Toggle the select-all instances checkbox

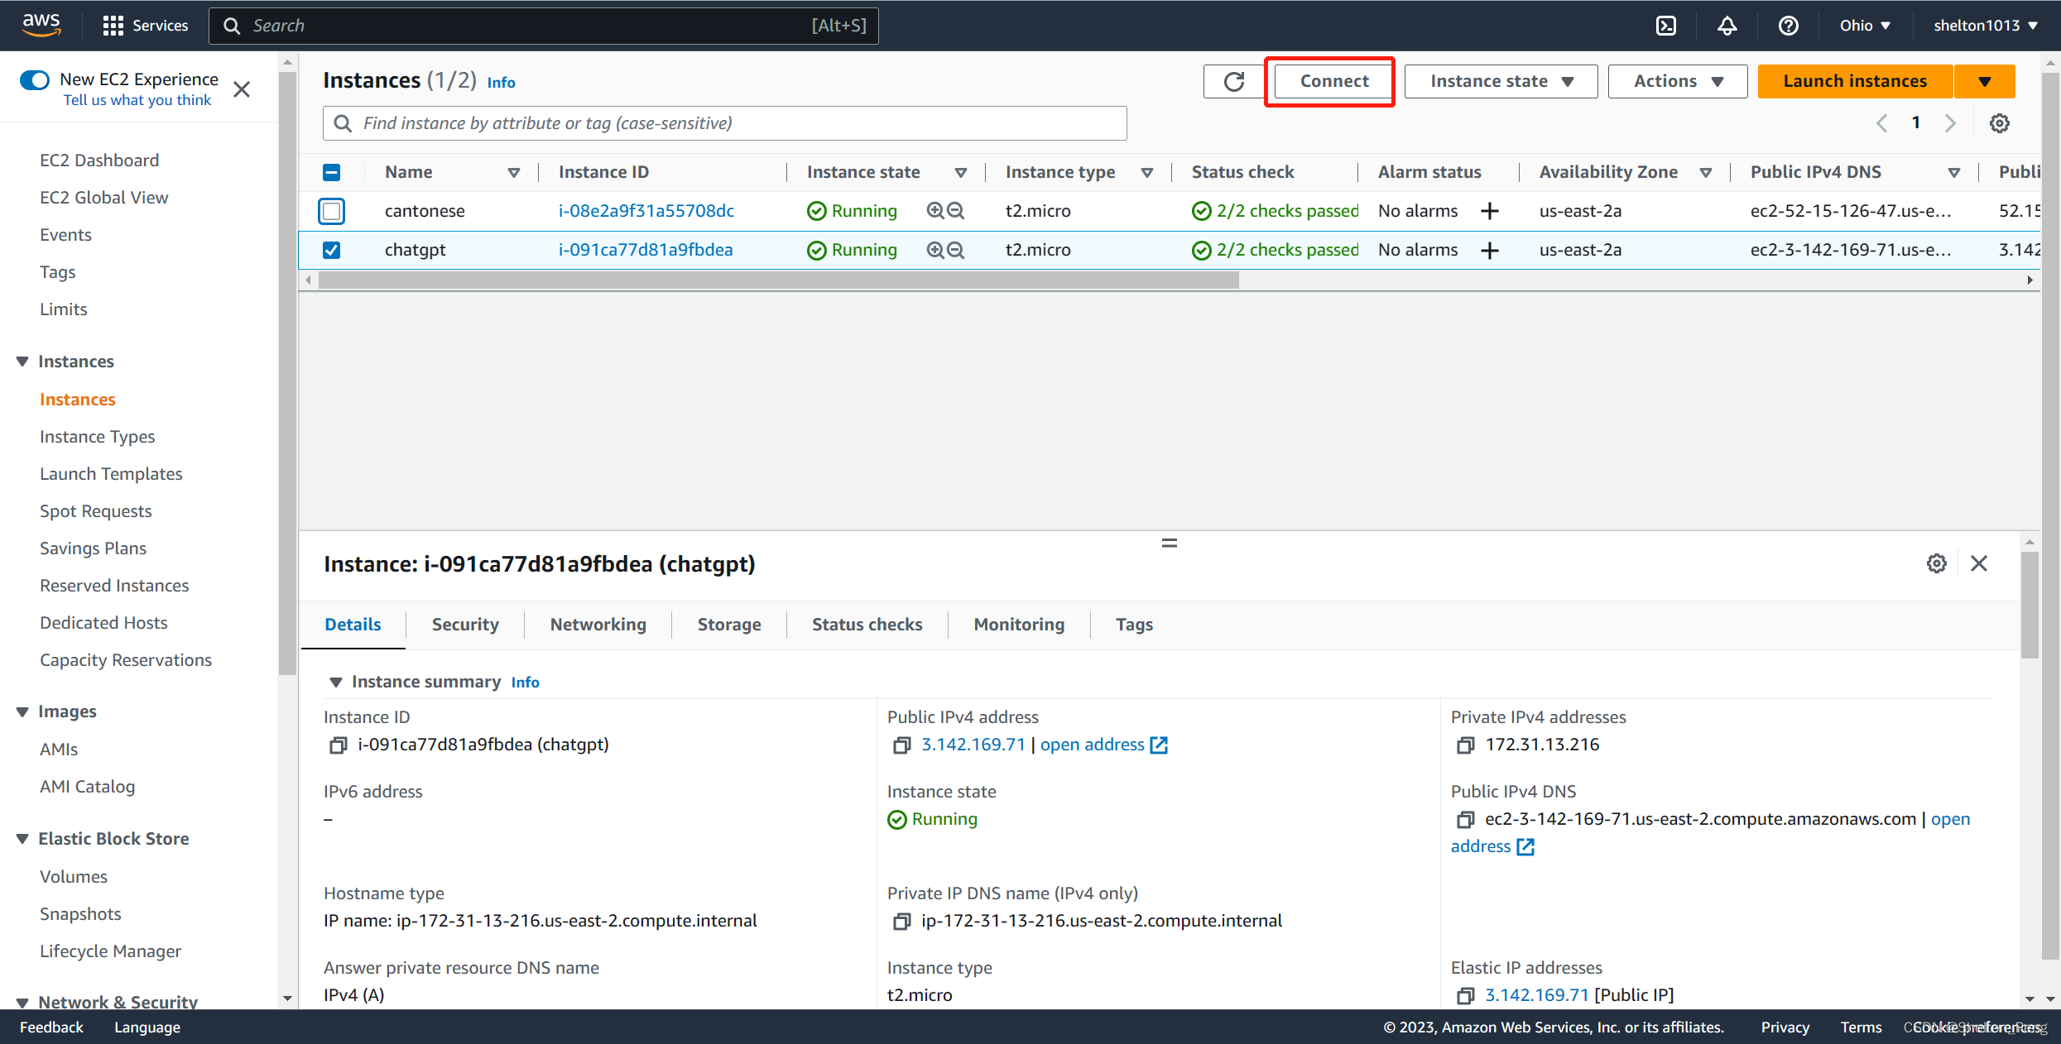tap(331, 172)
